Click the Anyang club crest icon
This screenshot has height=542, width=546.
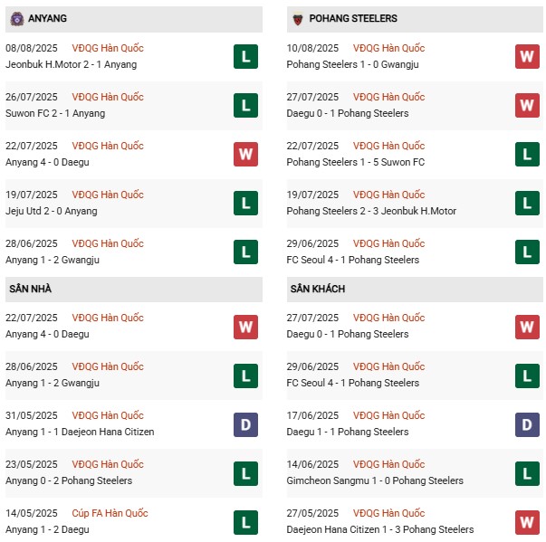16,18
